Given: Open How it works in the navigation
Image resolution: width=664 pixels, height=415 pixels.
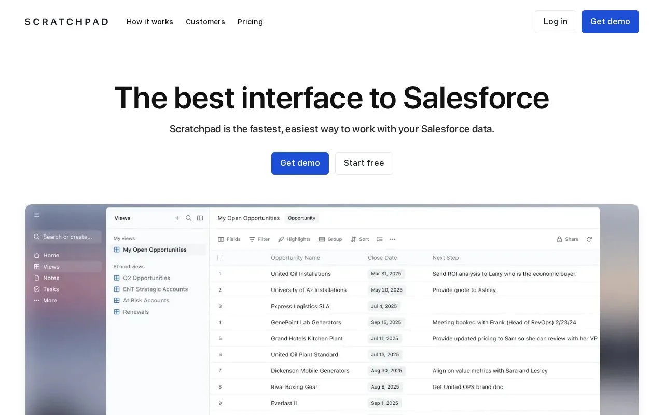Looking at the screenshot, I should (x=150, y=22).
